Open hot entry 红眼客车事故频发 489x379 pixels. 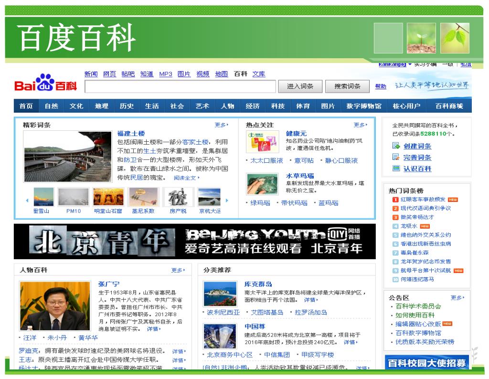click(x=423, y=200)
